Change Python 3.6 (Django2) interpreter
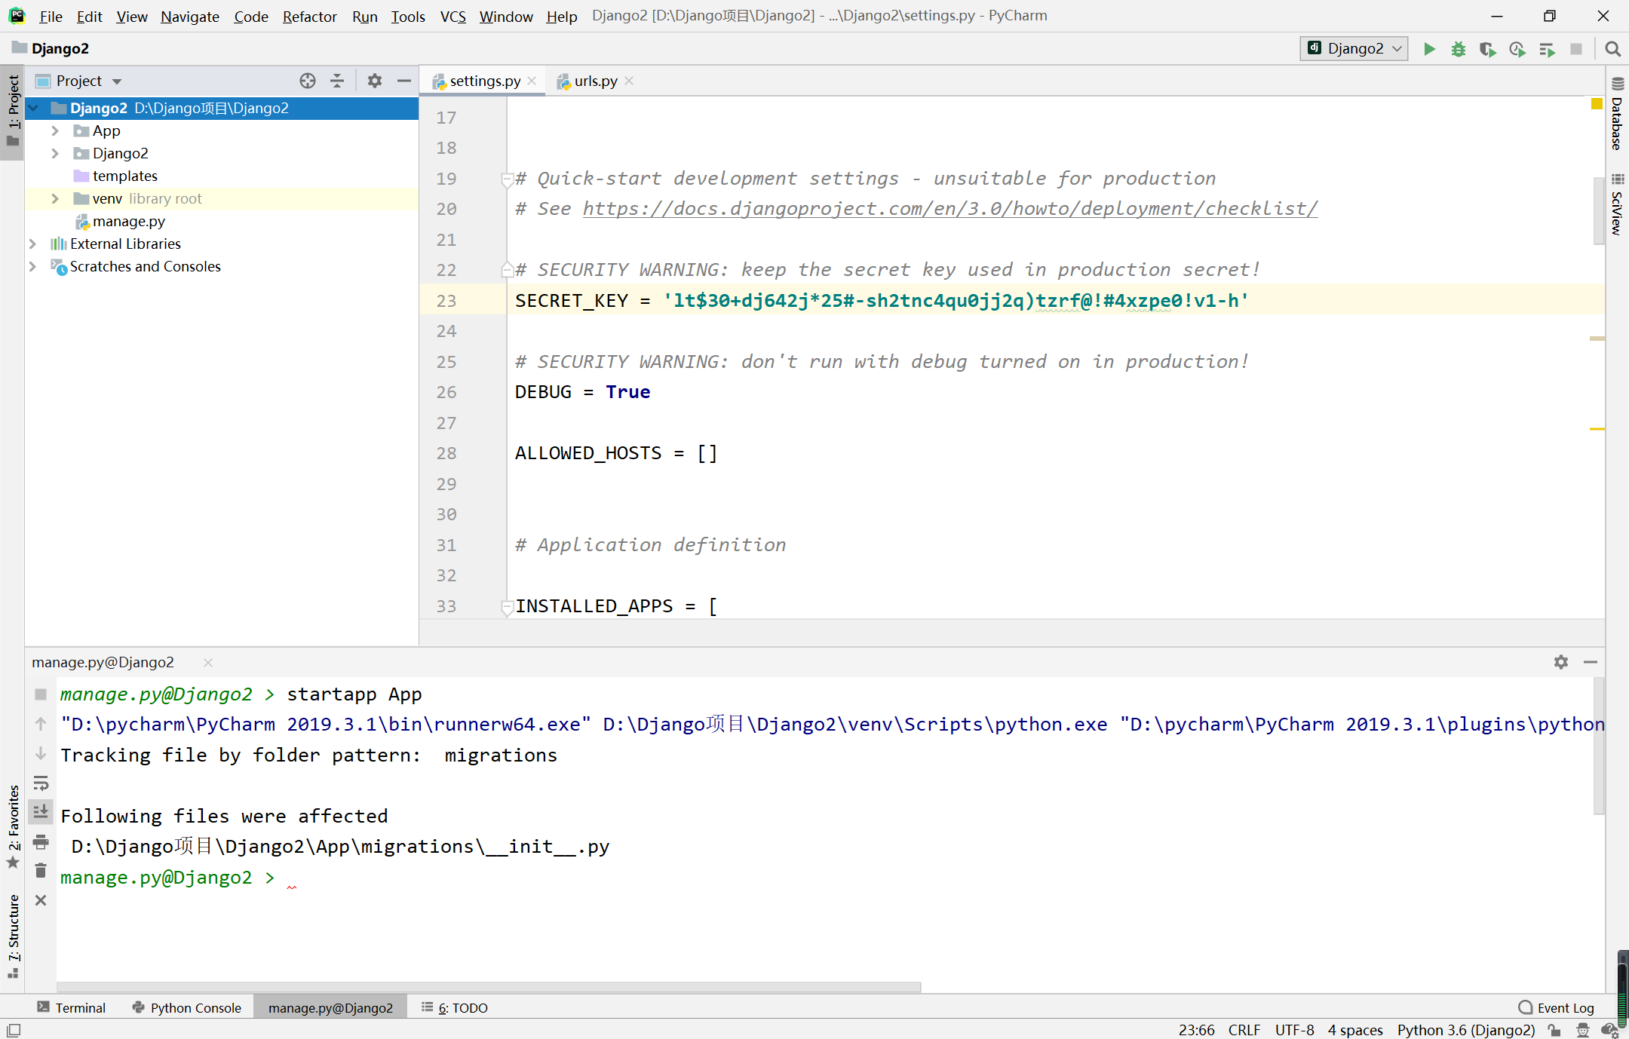The image size is (1629, 1039). click(x=1465, y=1030)
